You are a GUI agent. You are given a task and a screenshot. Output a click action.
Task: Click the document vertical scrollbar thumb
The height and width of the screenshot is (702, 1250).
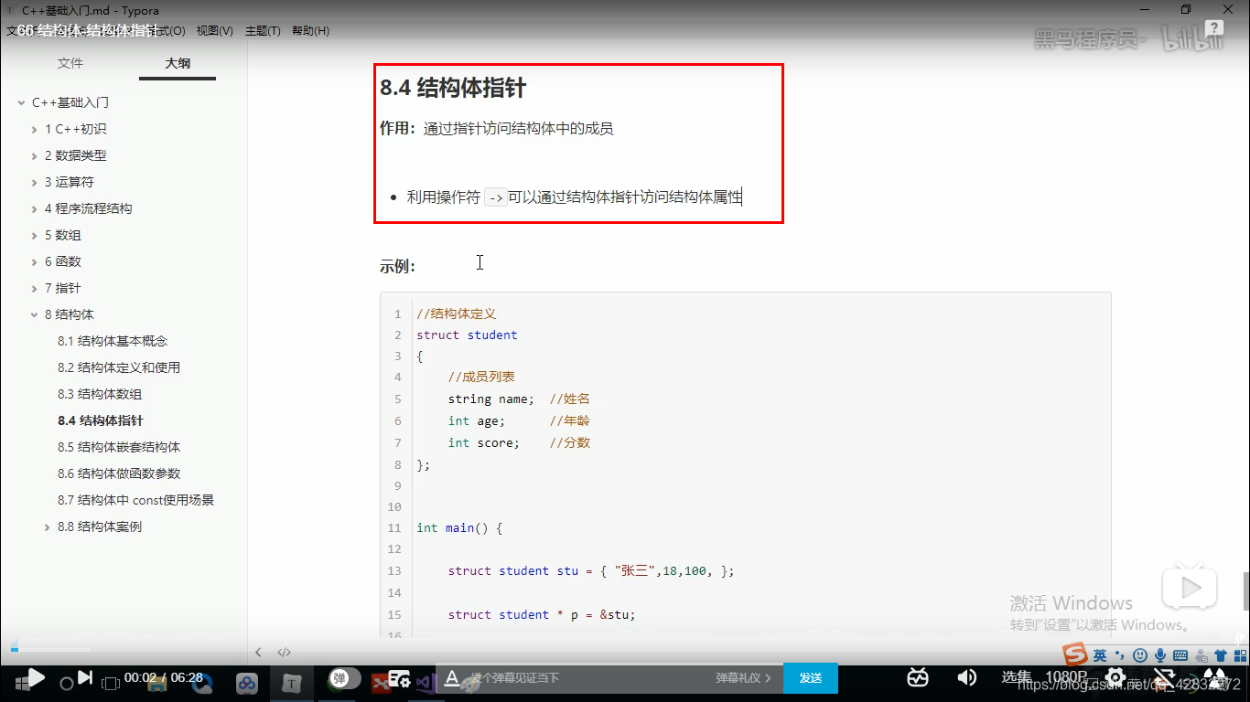tap(1245, 590)
